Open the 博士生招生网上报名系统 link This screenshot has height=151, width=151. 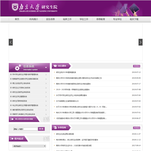21,83
